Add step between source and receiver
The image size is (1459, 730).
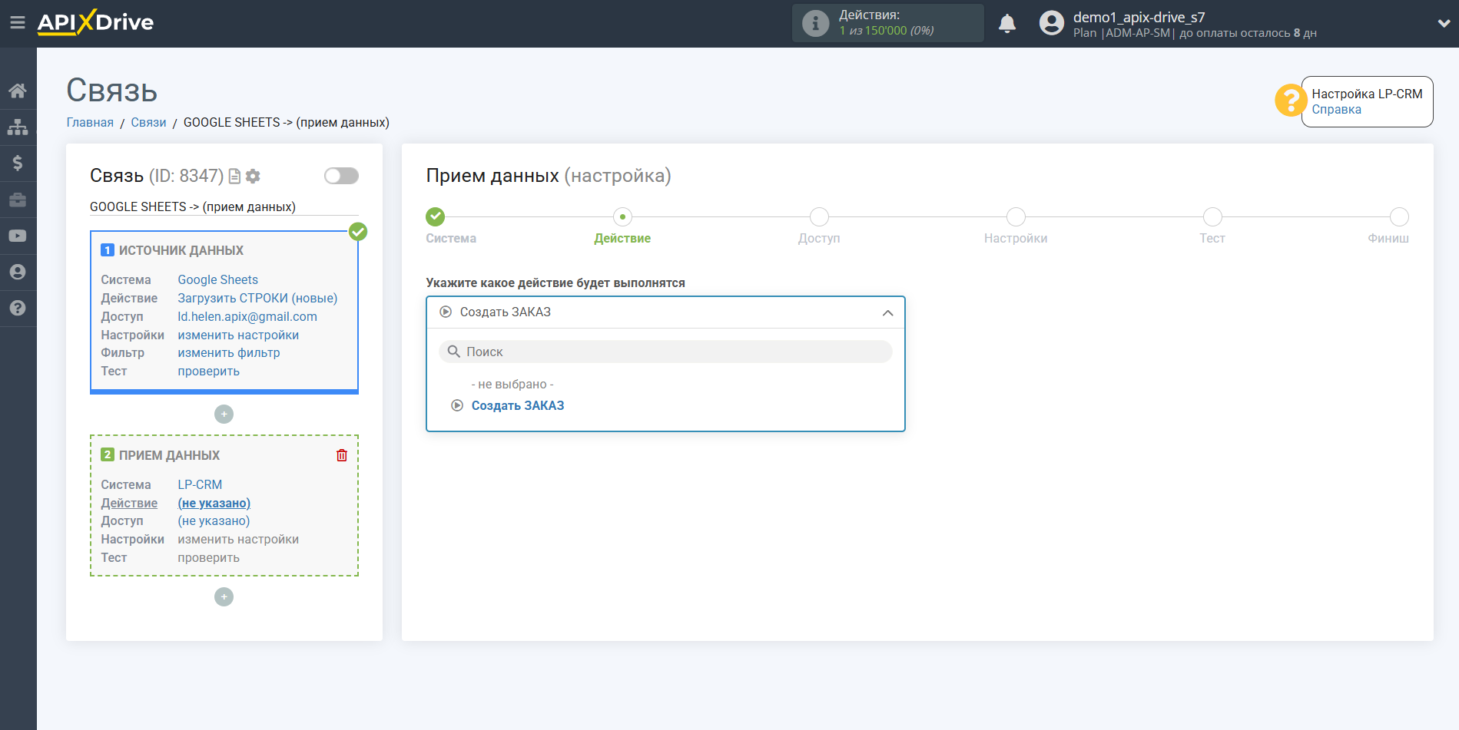(224, 414)
